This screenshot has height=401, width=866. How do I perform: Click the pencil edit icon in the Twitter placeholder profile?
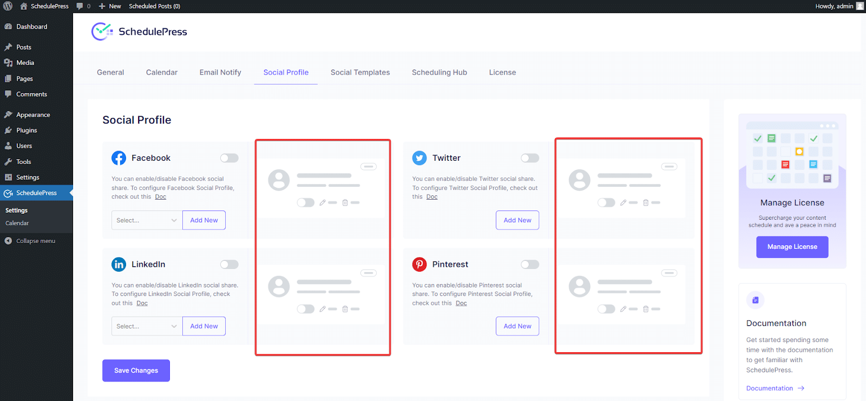click(x=623, y=202)
